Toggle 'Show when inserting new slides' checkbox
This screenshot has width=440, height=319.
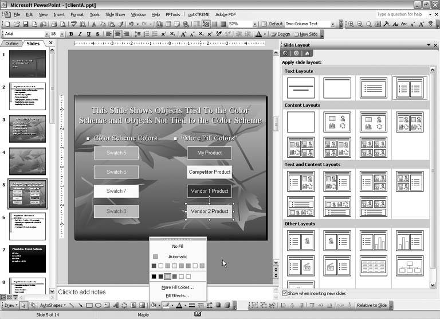[x=285, y=293]
